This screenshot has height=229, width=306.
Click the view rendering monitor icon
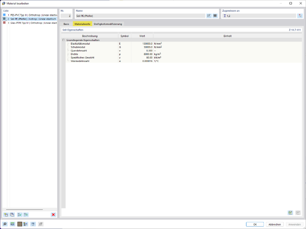click(33, 224)
